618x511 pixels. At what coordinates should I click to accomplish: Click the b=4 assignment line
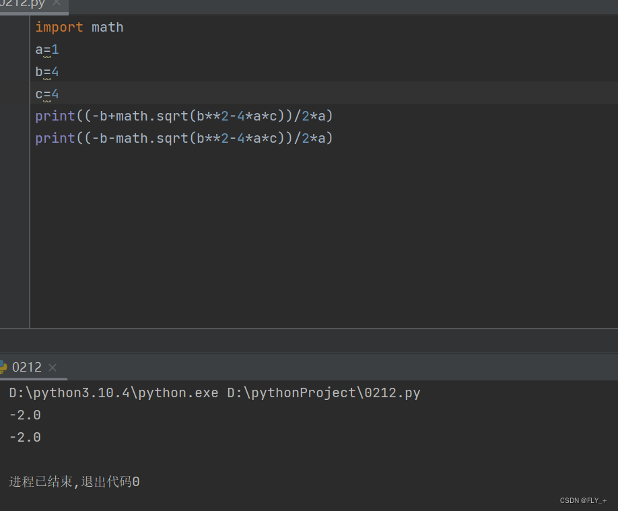pyautogui.click(x=46, y=71)
